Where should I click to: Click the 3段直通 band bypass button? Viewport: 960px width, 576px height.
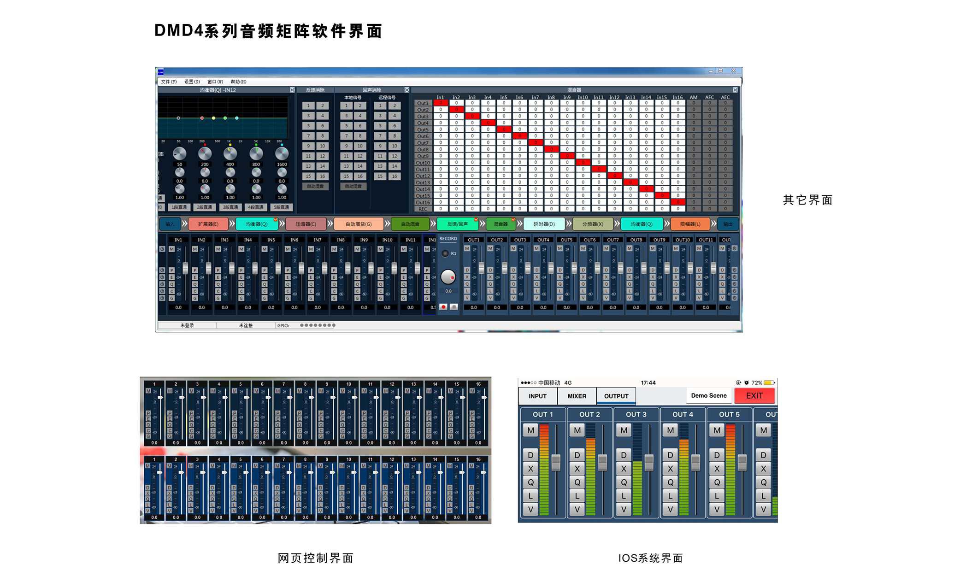(x=230, y=207)
